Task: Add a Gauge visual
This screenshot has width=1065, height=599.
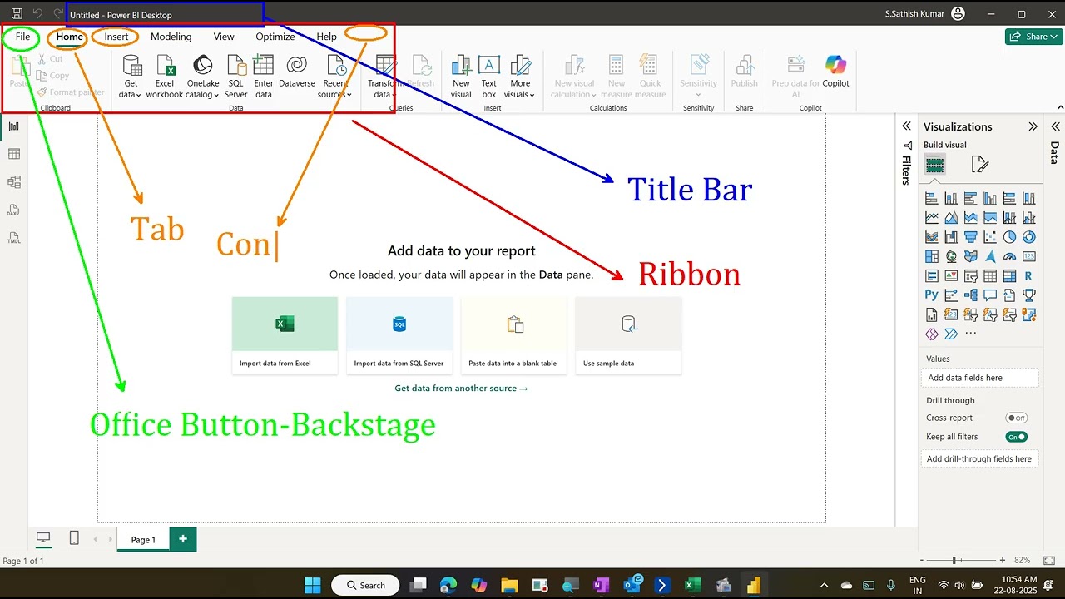Action: (x=1009, y=256)
